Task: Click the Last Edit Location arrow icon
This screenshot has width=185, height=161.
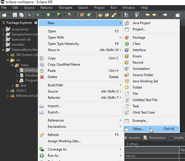Action: pos(147,15)
